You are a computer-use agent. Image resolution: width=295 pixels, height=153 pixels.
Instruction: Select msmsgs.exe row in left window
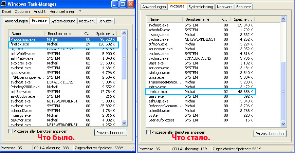(63, 115)
